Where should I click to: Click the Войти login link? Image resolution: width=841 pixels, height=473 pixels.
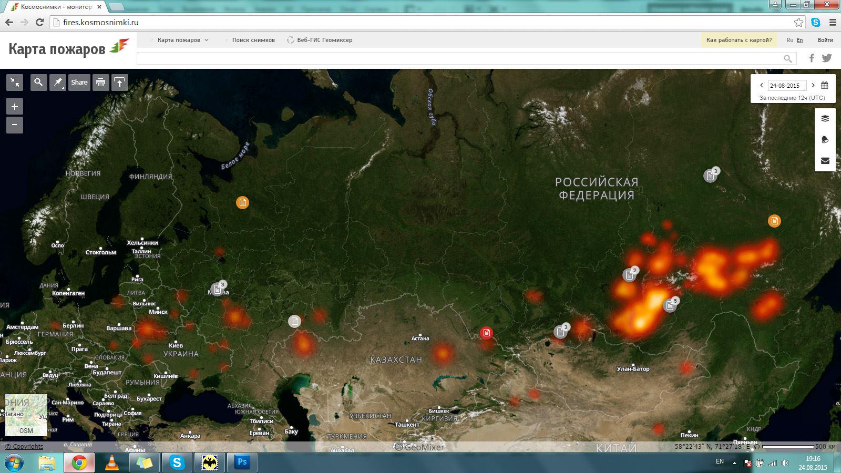coord(825,40)
